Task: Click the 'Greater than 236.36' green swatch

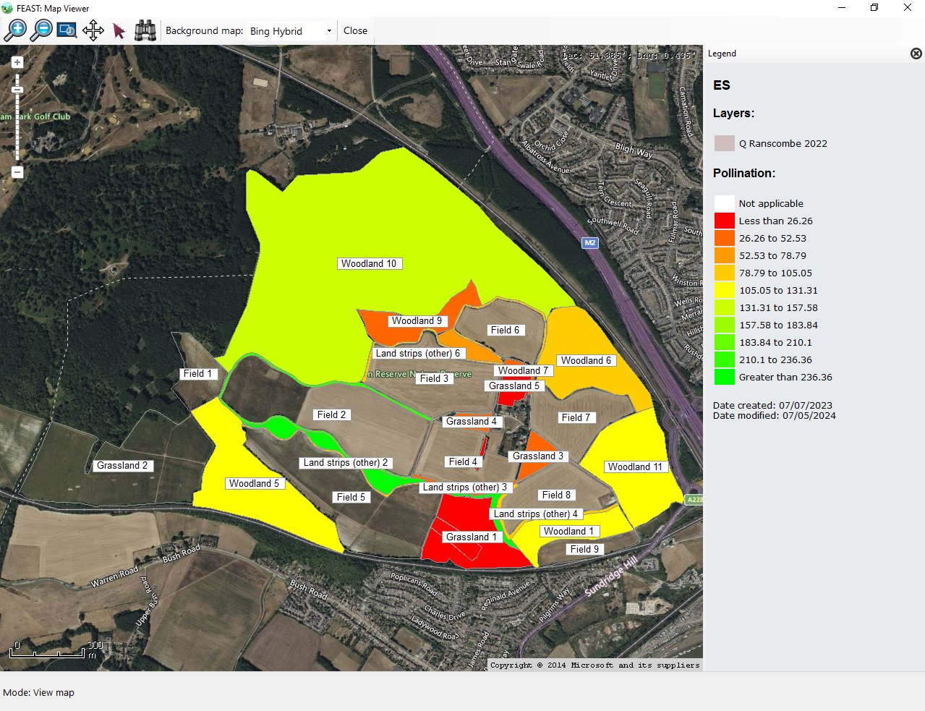Action: click(x=724, y=377)
